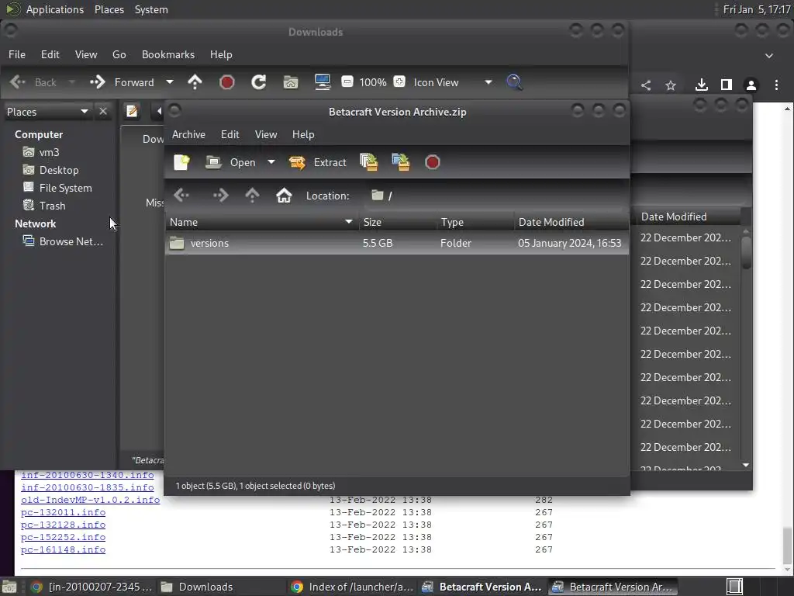Click the red Stop icon in archive toolbar
The image size is (794, 596).
433,162
